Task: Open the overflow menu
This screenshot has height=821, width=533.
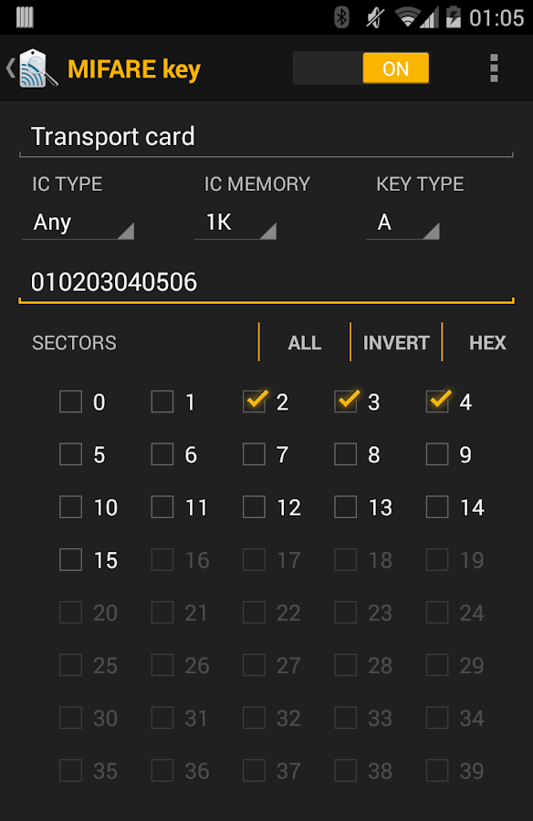Action: coord(494,68)
